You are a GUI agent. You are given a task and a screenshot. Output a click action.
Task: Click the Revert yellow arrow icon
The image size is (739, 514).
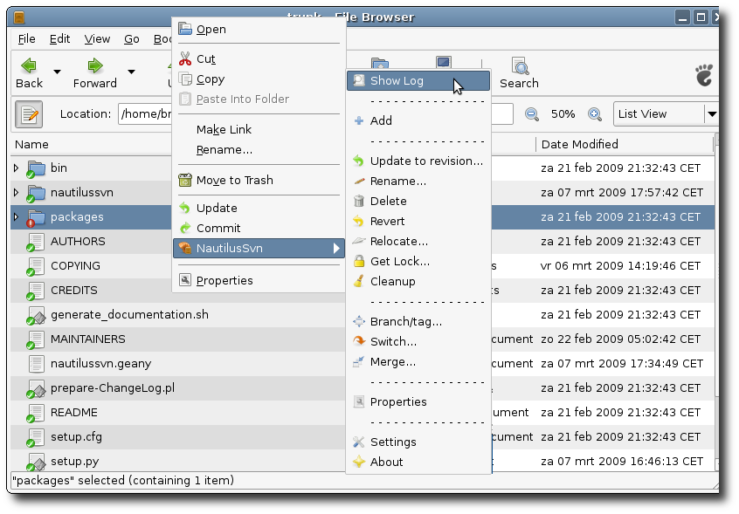click(359, 222)
